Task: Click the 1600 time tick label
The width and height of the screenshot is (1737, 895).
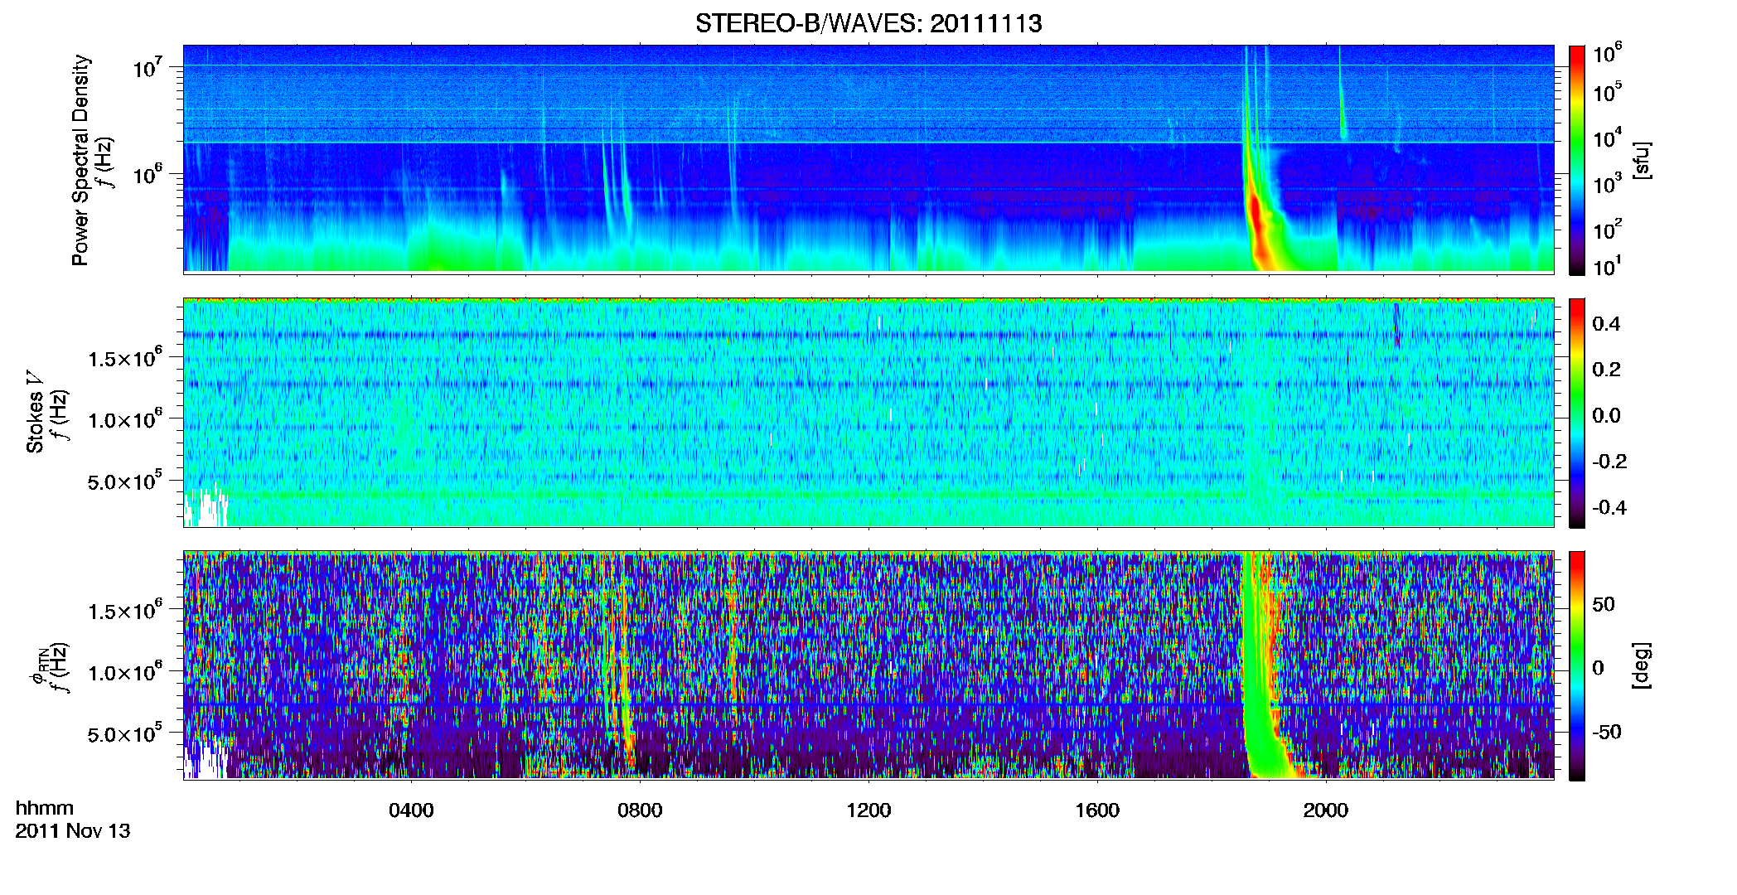Action: point(1097,810)
